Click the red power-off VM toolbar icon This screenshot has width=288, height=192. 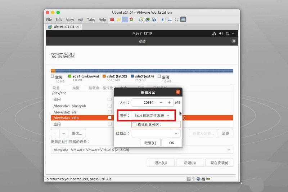point(112,19)
